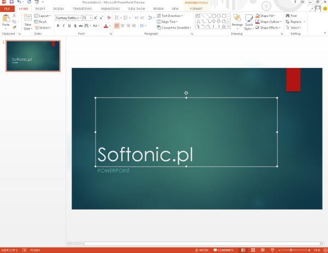Image resolution: width=328 pixels, height=253 pixels.
Task: Click the New Slide icon
Action: coord(28,20)
